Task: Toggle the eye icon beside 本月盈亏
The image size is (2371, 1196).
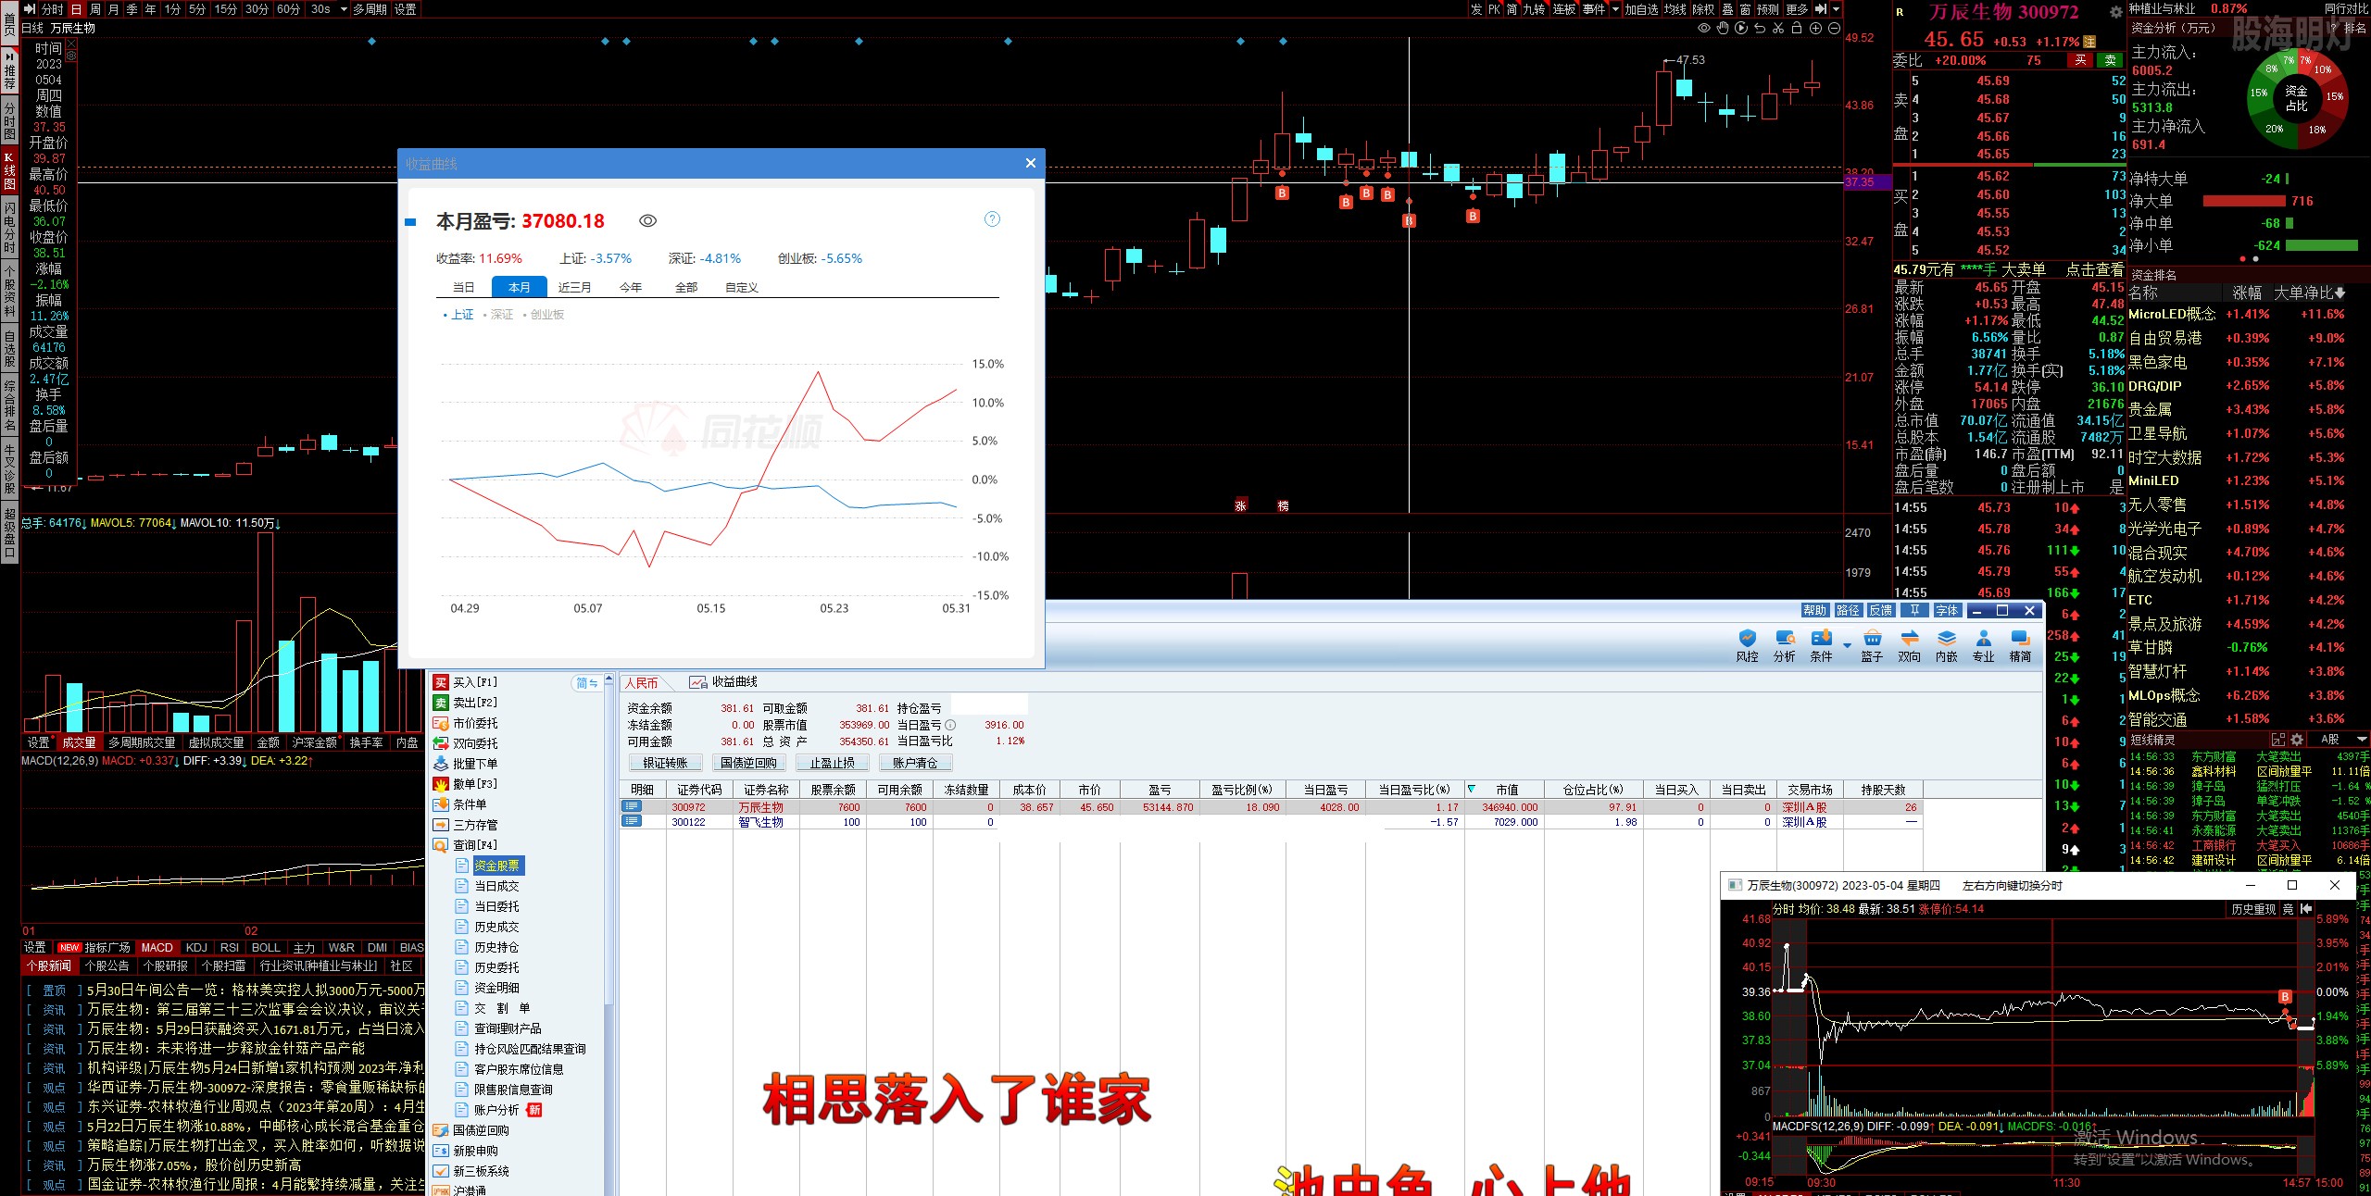Action: [x=647, y=221]
